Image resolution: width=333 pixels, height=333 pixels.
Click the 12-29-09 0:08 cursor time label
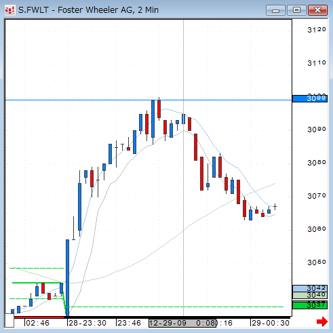pyautogui.click(x=182, y=323)
